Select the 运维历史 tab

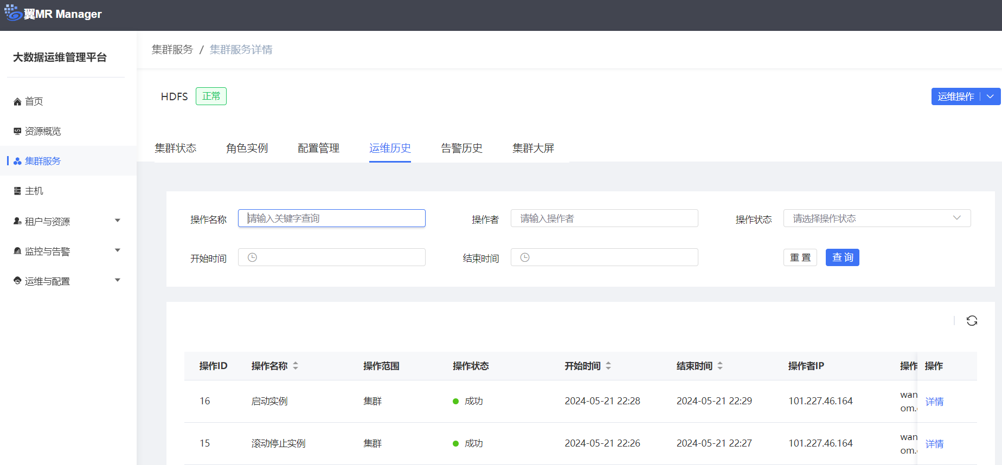coord(390,148)
